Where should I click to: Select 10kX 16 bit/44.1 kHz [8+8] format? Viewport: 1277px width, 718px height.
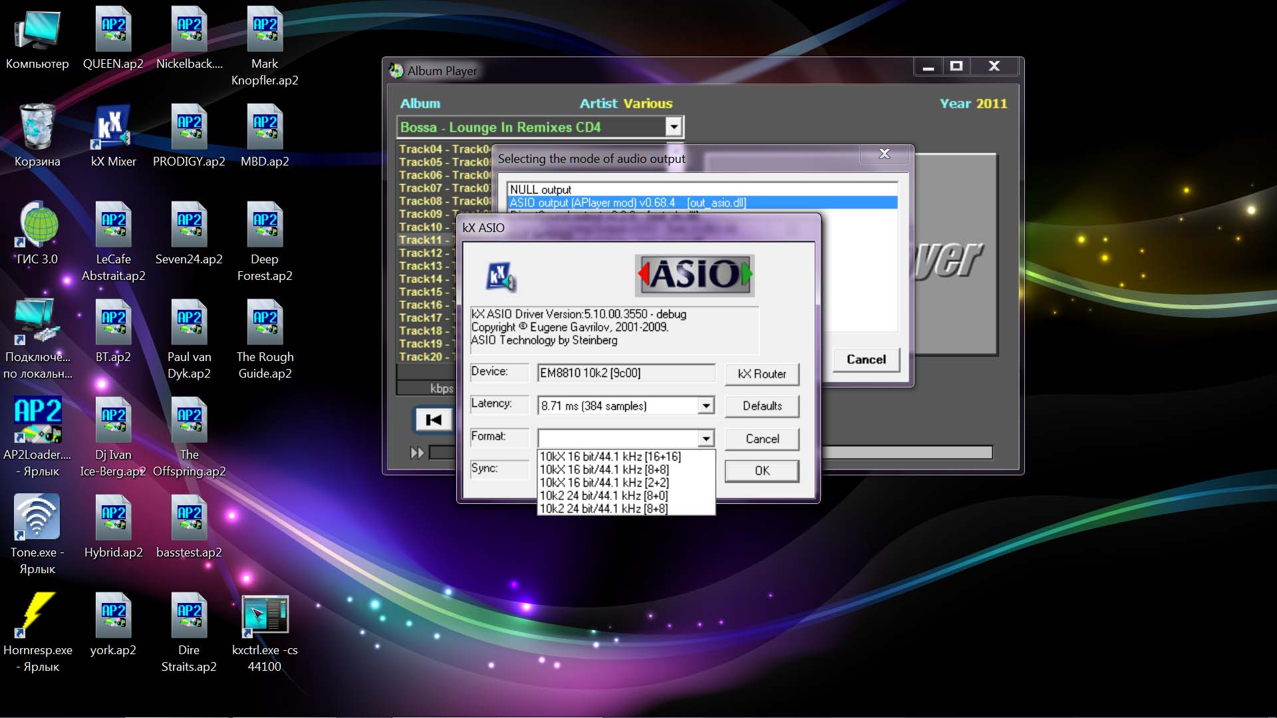click(626, 469)
